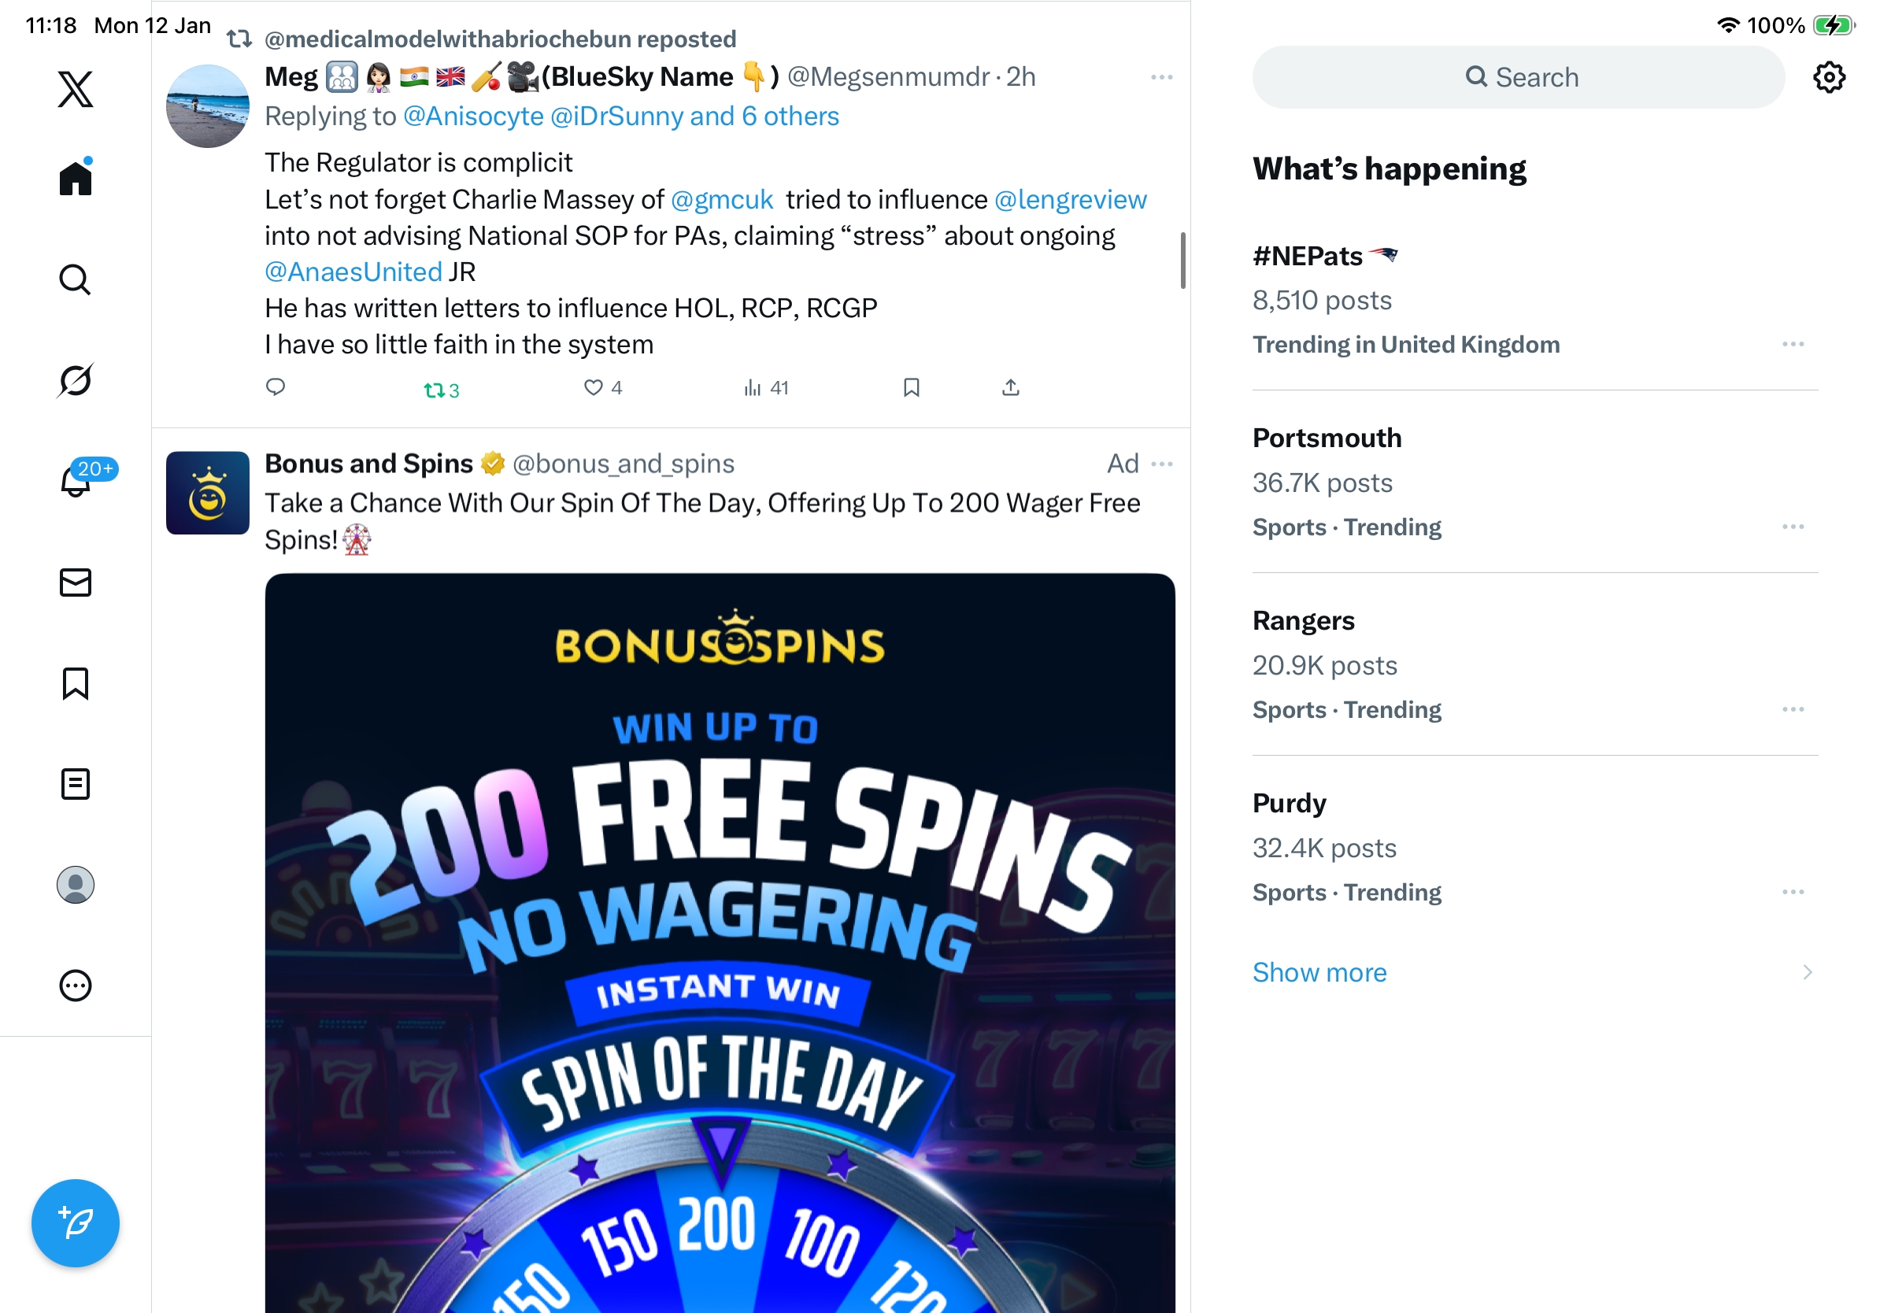1880x1313 pixels.
Task: Undo the repost on Meg's post
Action: pos(434,390)
